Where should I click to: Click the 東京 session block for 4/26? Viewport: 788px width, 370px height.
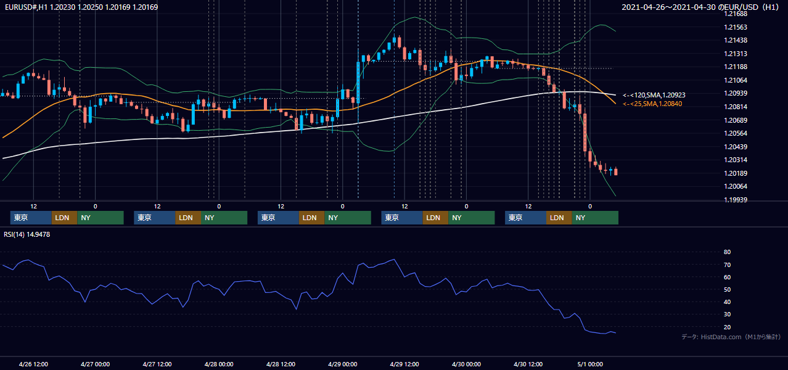[31, 218]
